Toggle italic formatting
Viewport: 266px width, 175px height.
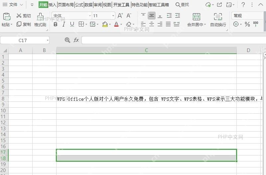(x=64, y=24)
